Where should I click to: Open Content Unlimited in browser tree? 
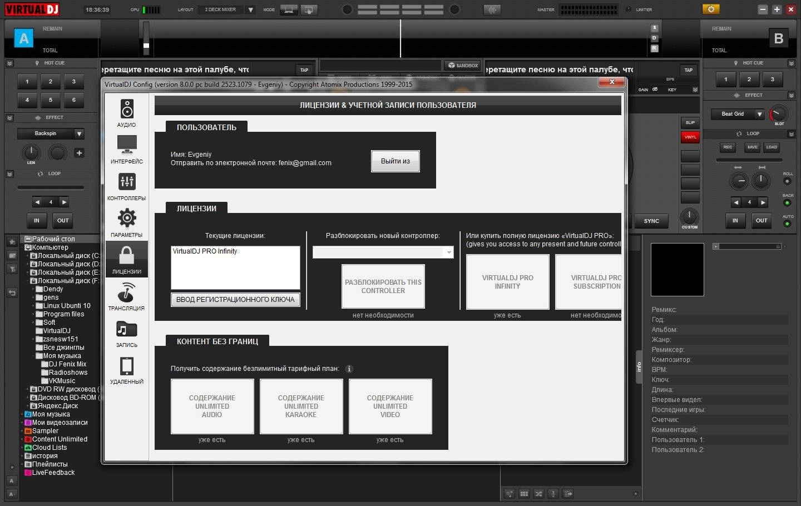(x=56, y=439)
